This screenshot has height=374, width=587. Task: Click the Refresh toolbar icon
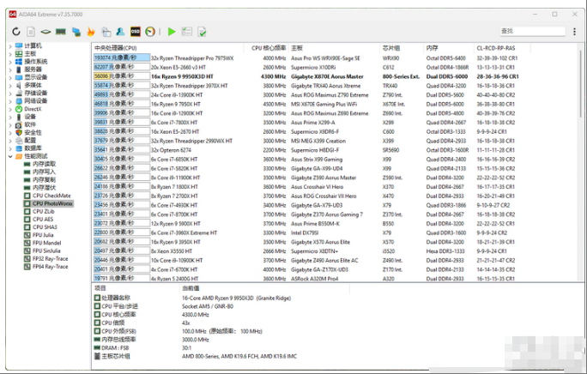pos(16,32)
